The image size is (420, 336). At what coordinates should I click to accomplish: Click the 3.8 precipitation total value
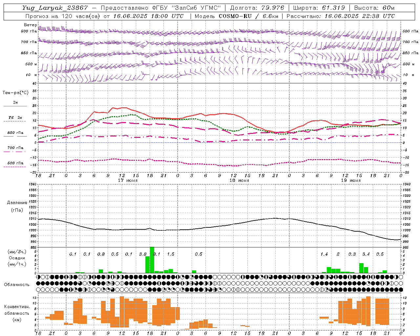tap(143, 254)
